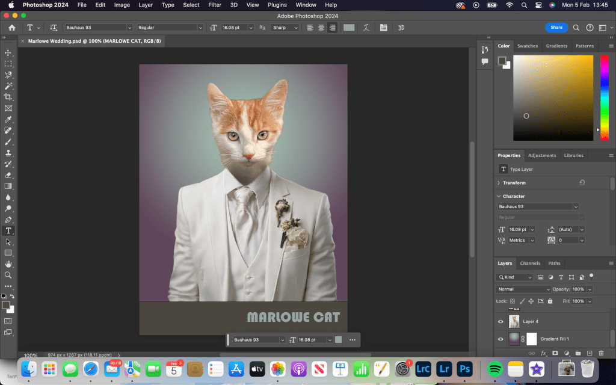This screenshot has width=616, height=385.
Task: Hide Layer 4 using its eye icon
Action: coord(500,322)
